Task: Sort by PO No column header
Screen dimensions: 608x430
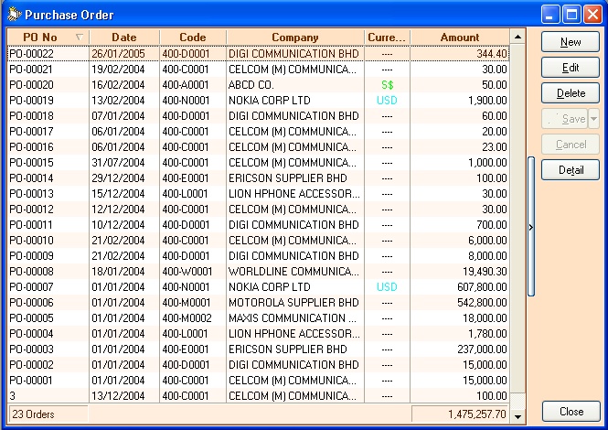Action: [48, 38]
